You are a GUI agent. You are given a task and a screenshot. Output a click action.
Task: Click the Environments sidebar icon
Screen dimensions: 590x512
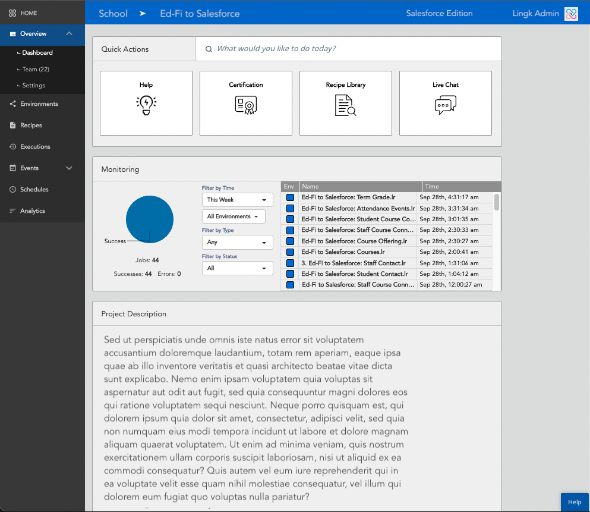coord(13,103)
